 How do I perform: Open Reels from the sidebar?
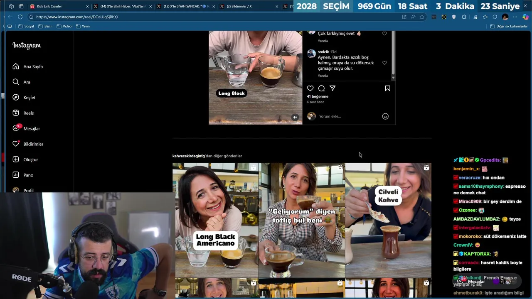23,113
